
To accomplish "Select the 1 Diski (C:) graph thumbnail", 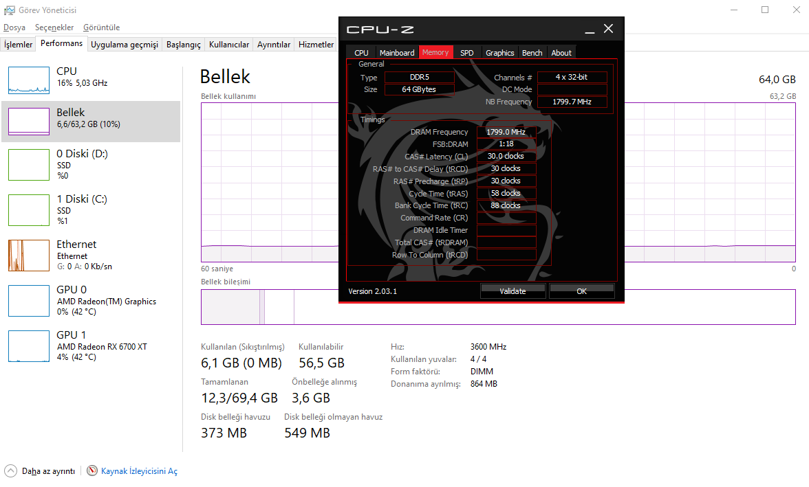I will [x=29, y=210].
